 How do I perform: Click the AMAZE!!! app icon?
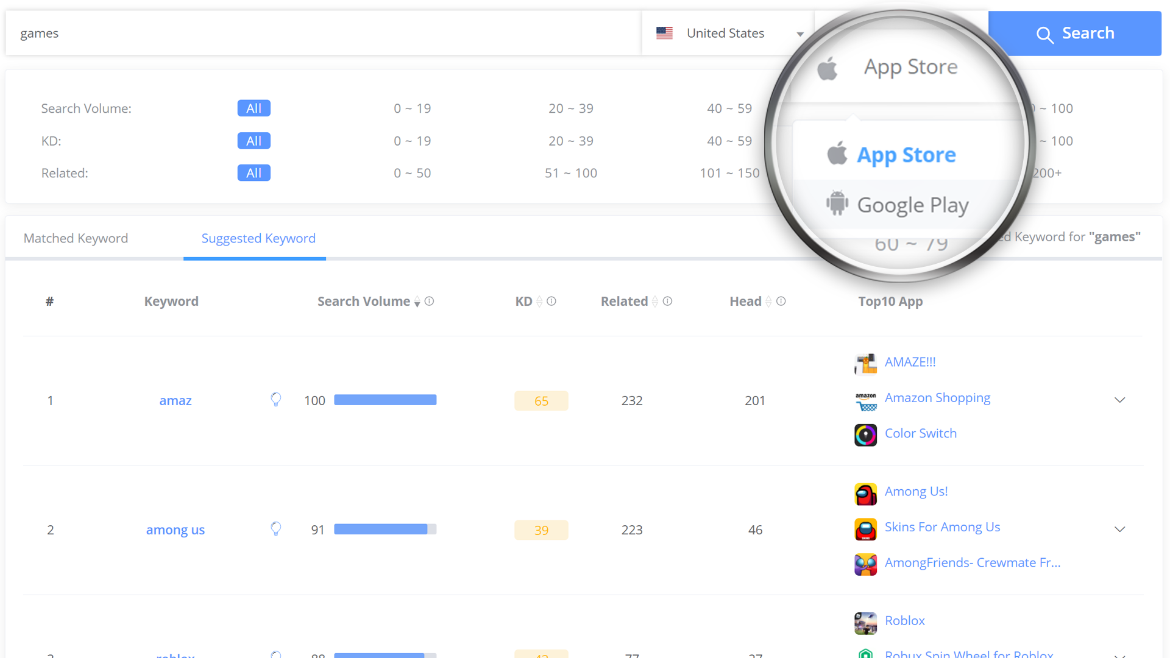pos(865,364)
